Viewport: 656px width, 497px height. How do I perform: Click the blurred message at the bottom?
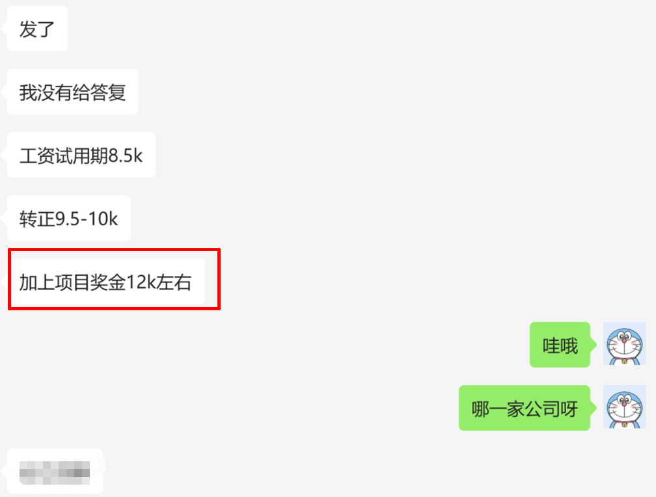coord(55,471)
